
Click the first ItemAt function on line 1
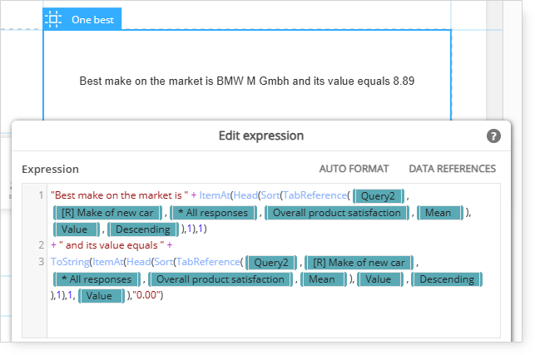(215, 195)
